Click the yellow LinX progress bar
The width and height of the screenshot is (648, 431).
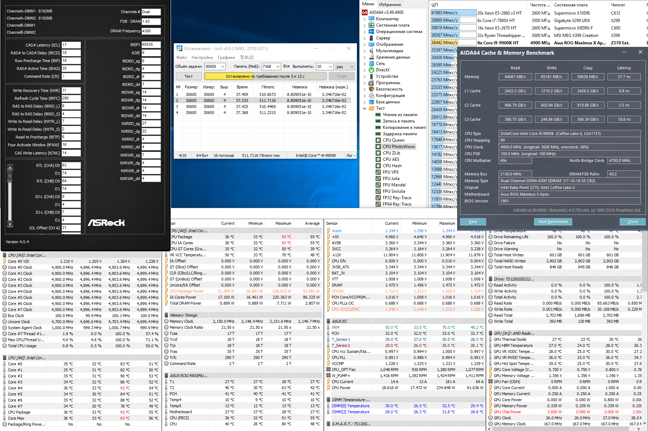click(x=265, y=76)
